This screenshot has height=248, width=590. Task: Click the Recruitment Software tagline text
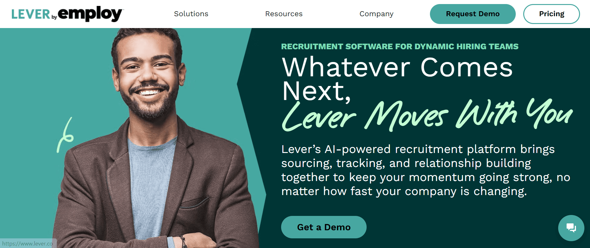[400, 46]
